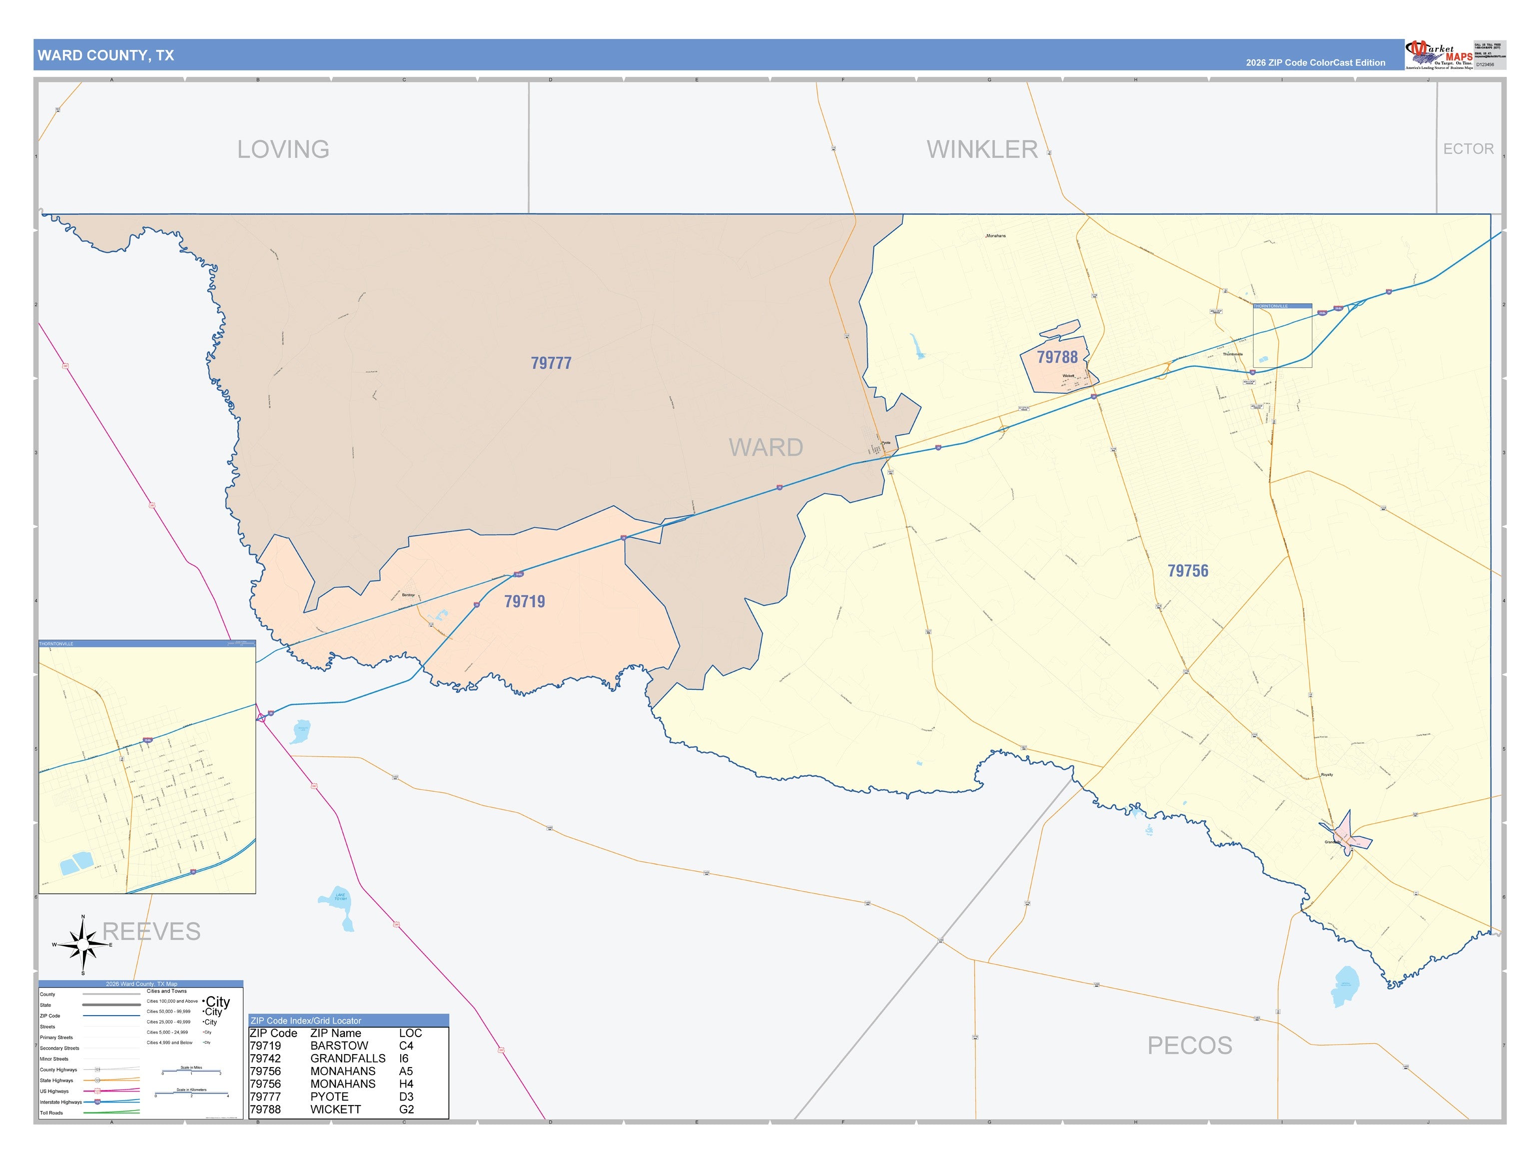Click the WARD county name label
The height and width of the screenshot is (1164, 1539).
766,448
